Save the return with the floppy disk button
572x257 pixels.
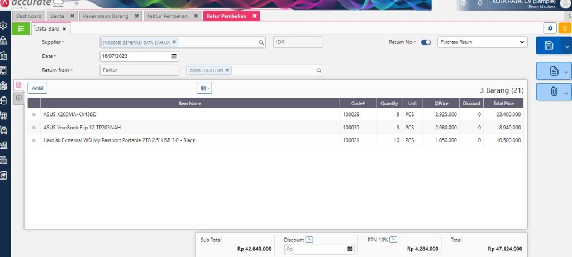549,46
